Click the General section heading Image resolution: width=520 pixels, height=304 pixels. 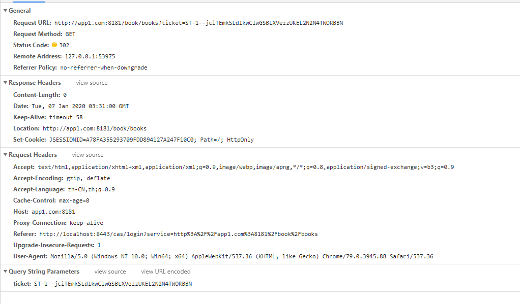click(19, 11)
